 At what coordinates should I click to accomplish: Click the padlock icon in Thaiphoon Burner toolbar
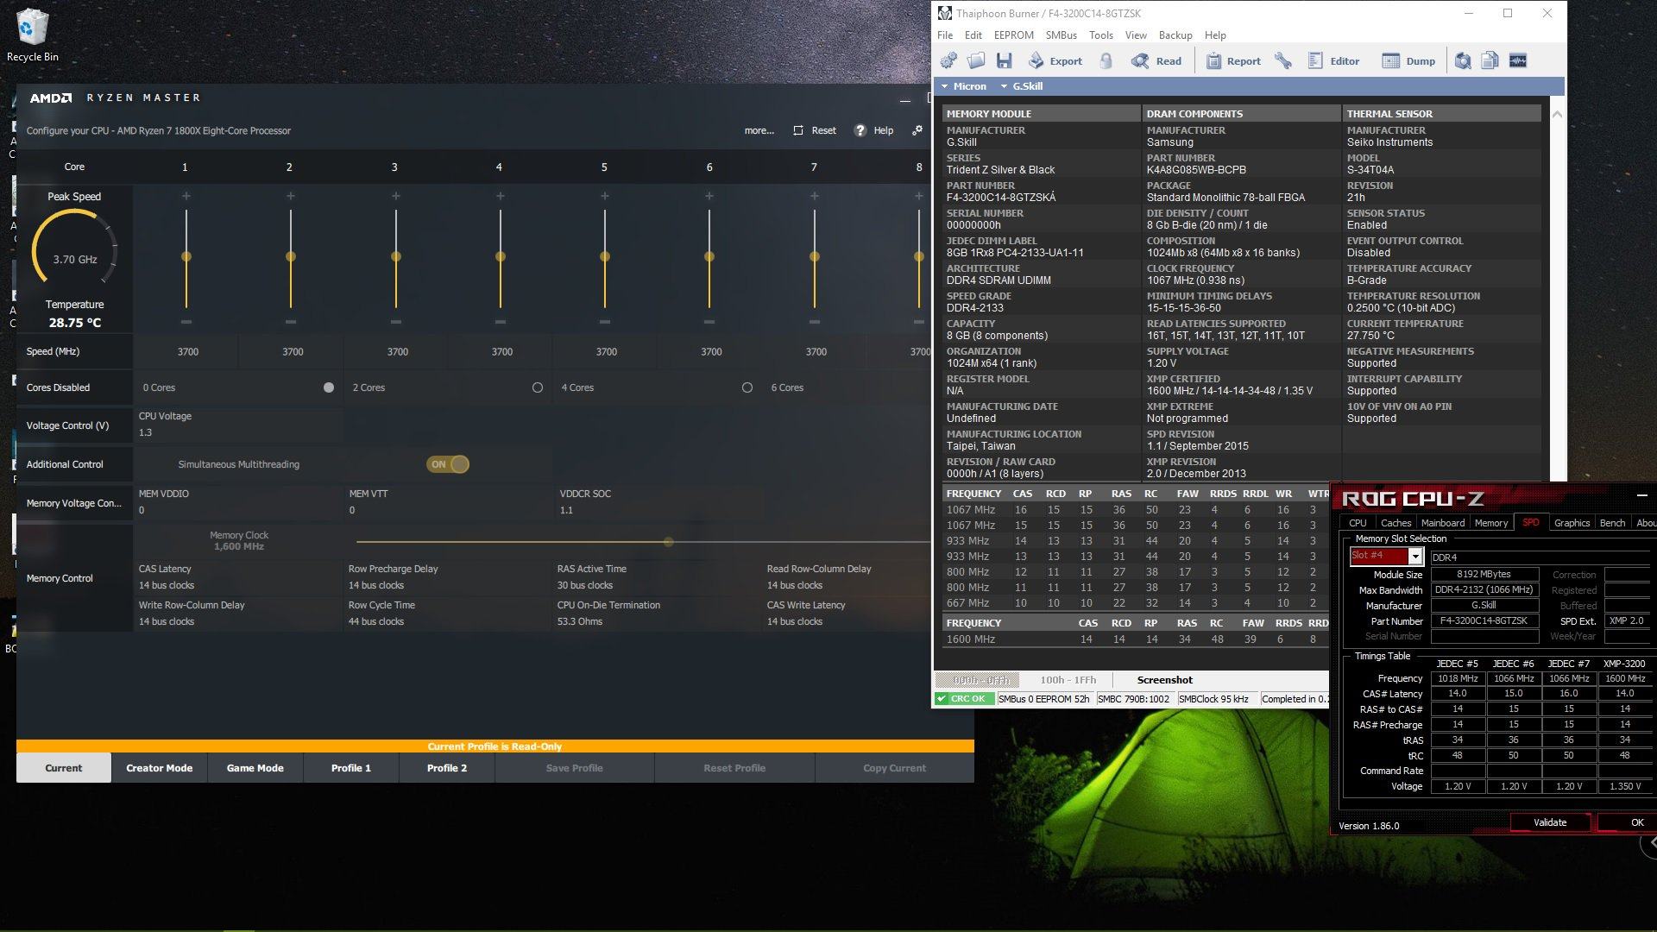1106,60
